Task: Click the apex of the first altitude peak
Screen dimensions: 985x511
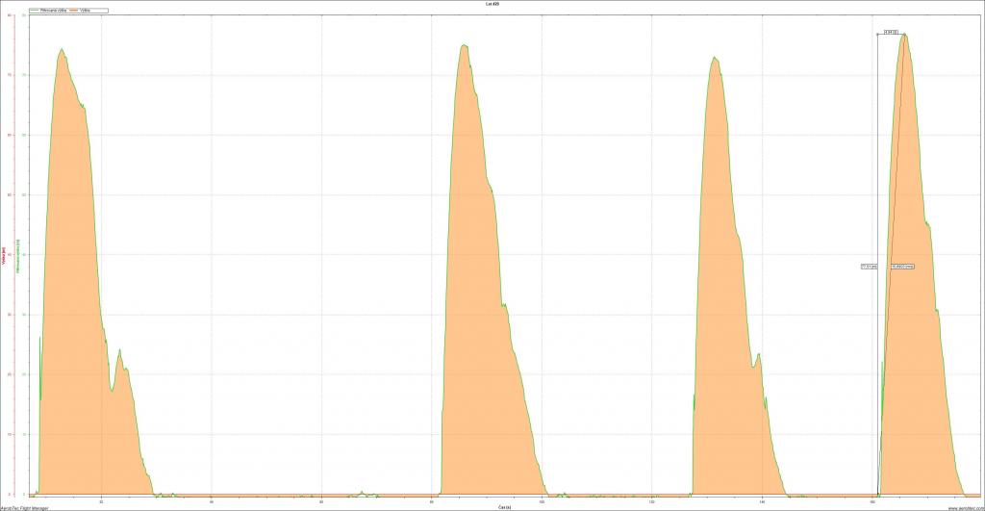Action: (x=62, y=49)
